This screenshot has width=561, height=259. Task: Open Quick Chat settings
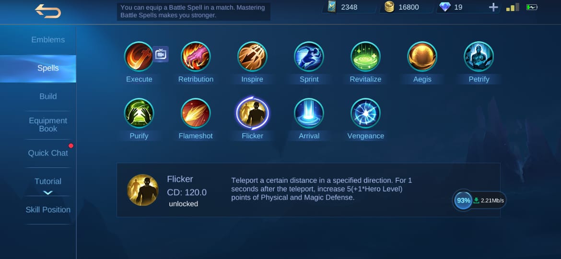tap(48, 153)
